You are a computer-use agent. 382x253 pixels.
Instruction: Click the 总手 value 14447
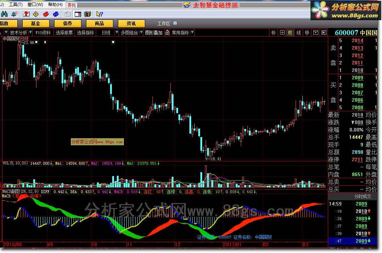point(356,137)
